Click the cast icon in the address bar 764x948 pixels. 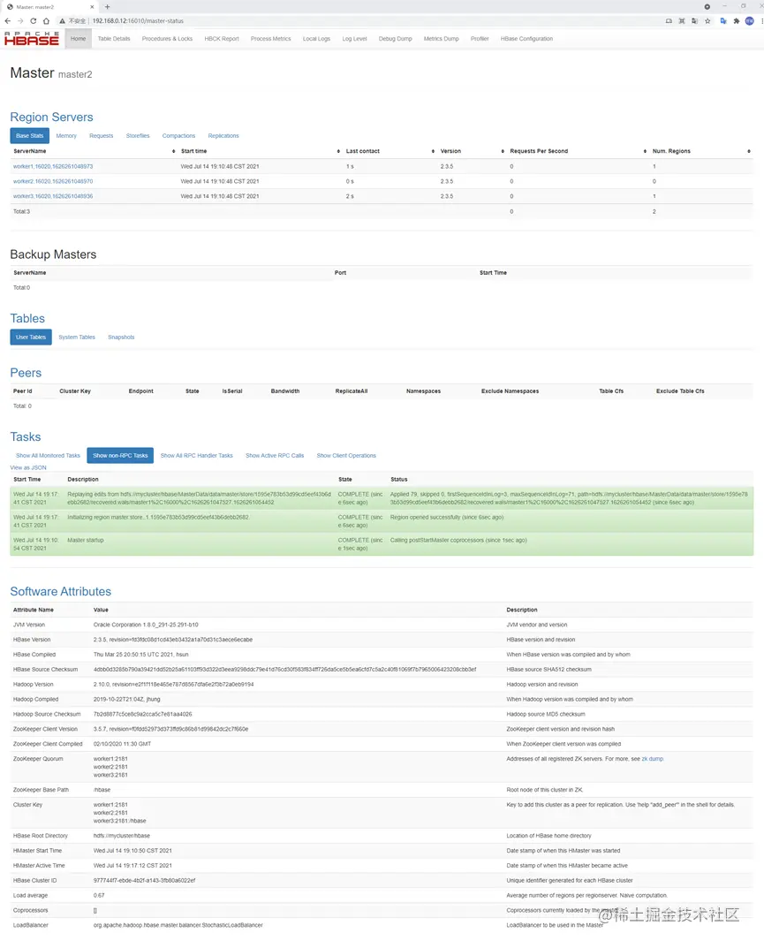pos(669,20)
